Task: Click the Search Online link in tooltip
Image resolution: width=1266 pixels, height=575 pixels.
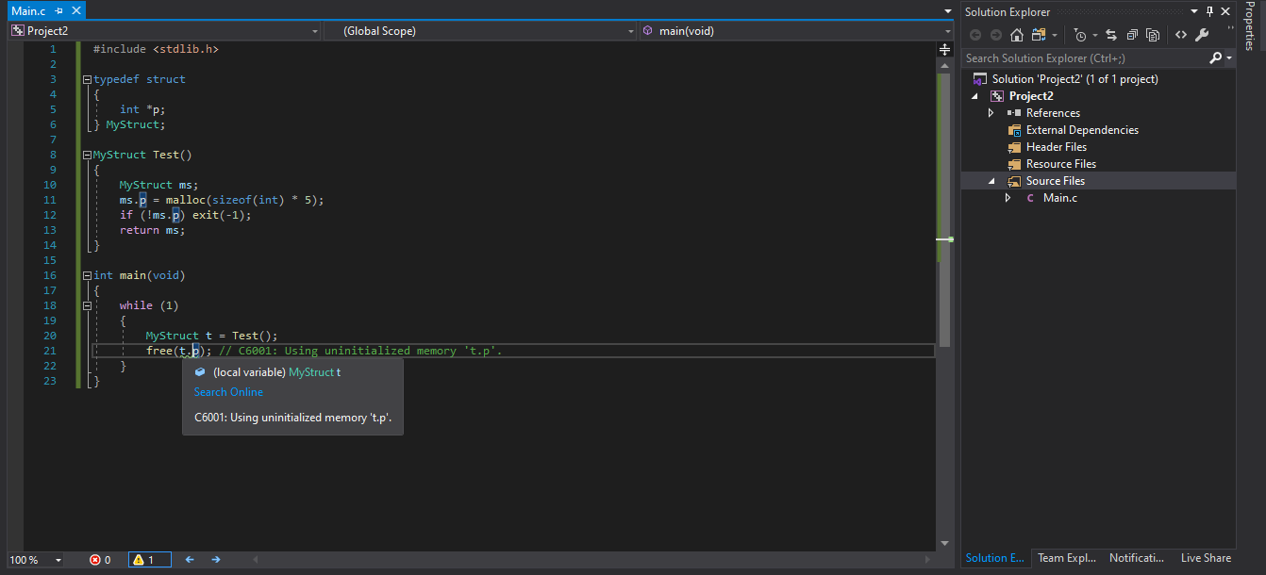Action: tap(228, 392)
